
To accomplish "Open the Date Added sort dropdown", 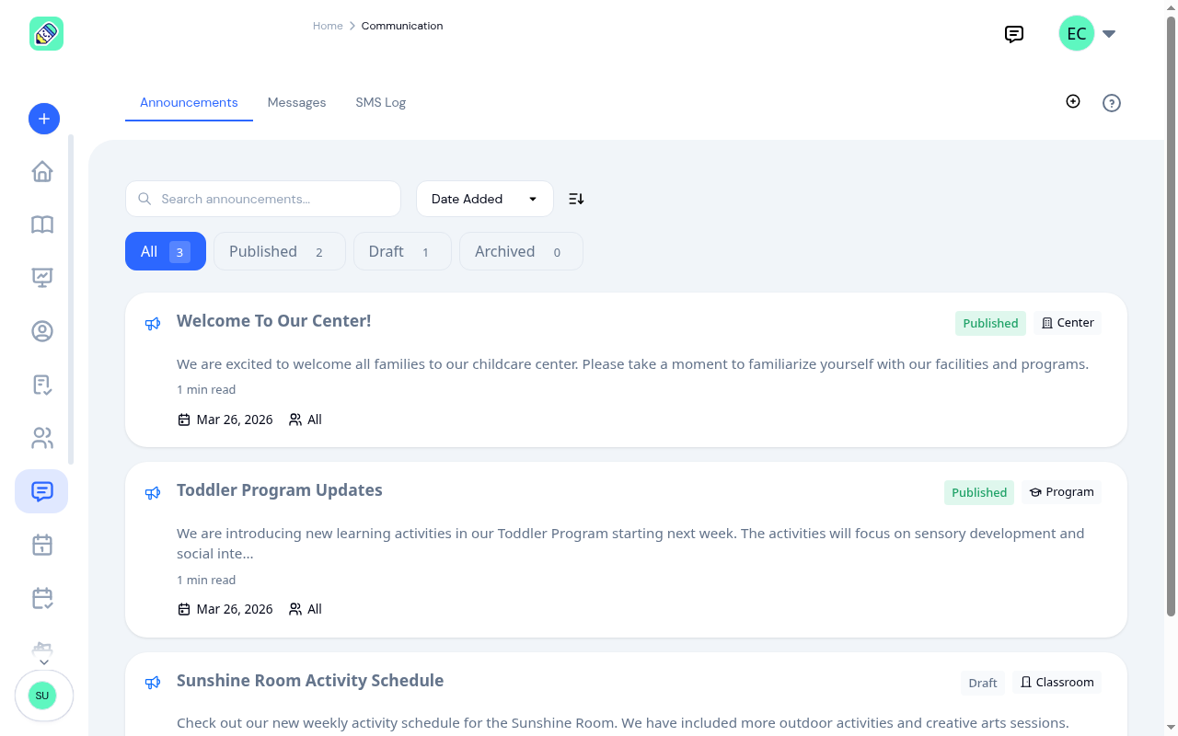I will (485, 199).
